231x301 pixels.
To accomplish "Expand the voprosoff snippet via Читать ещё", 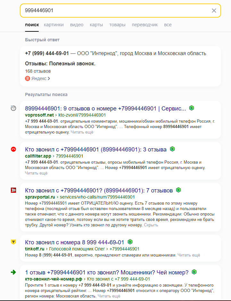I will click(x=82, y=132).
